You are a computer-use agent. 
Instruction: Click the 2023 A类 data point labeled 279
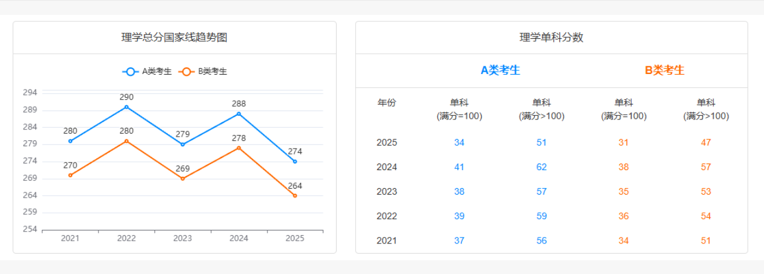point(183,144)
